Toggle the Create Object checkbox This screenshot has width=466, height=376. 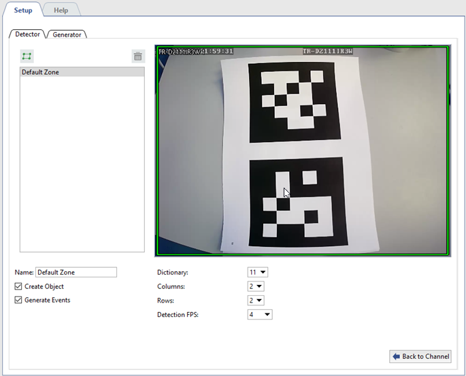pyautogui.click(x=18, y=286)
